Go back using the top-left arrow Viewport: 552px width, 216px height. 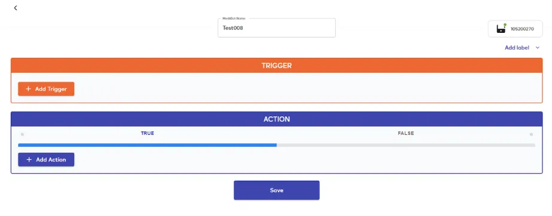point(16,8)
